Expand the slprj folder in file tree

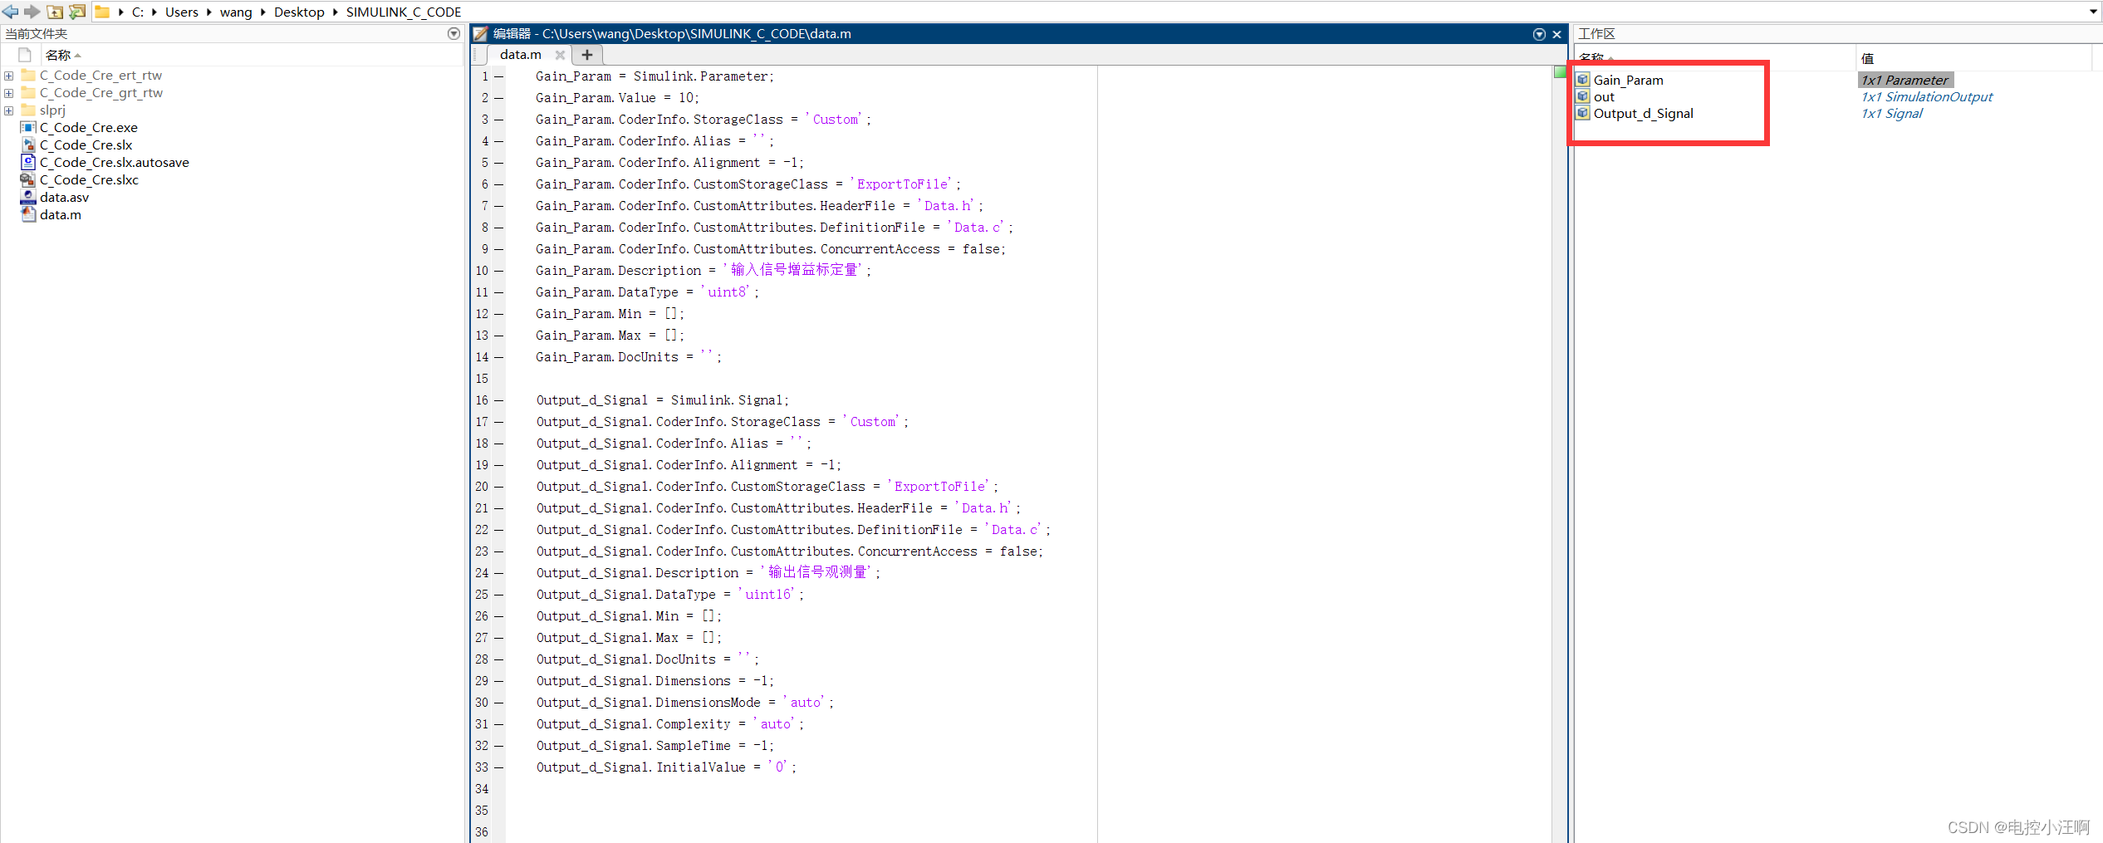coord(8,110)
